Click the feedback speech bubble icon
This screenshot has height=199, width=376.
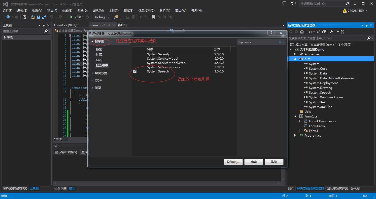284,3
